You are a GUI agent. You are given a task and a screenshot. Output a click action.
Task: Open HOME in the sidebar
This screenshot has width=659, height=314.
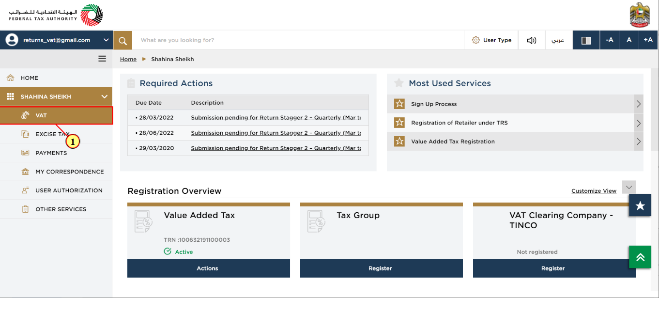(56, 78)
